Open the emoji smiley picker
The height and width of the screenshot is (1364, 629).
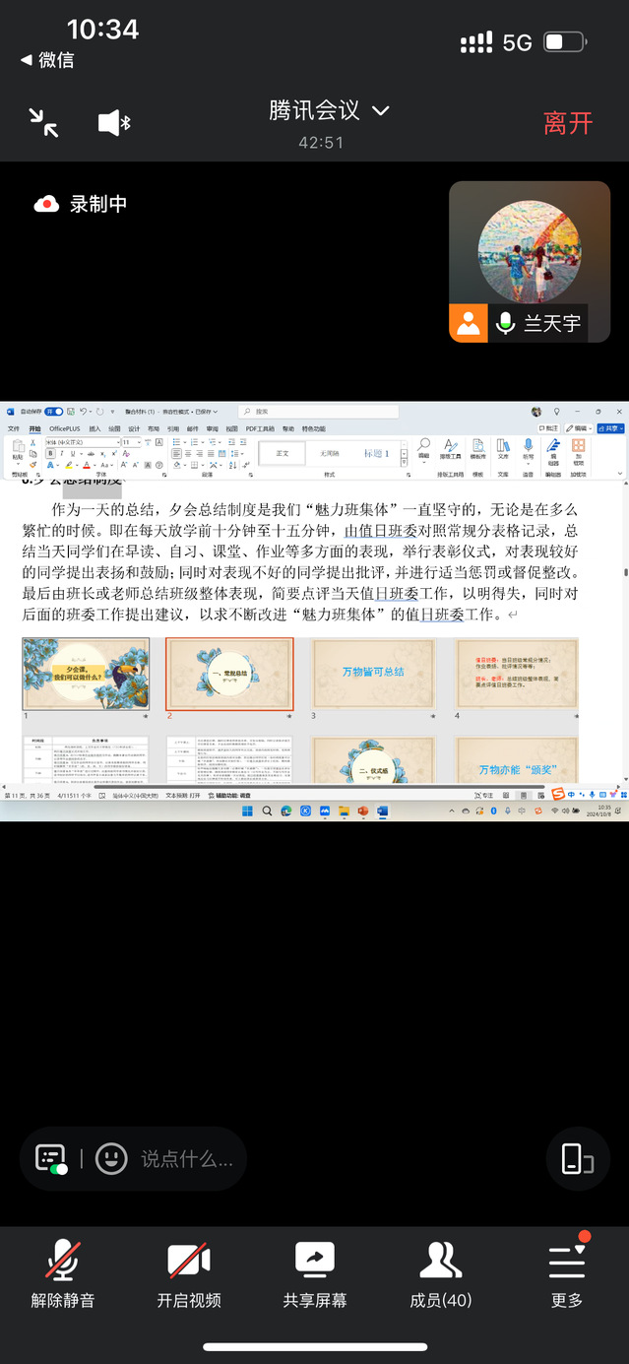[111, 1158]
